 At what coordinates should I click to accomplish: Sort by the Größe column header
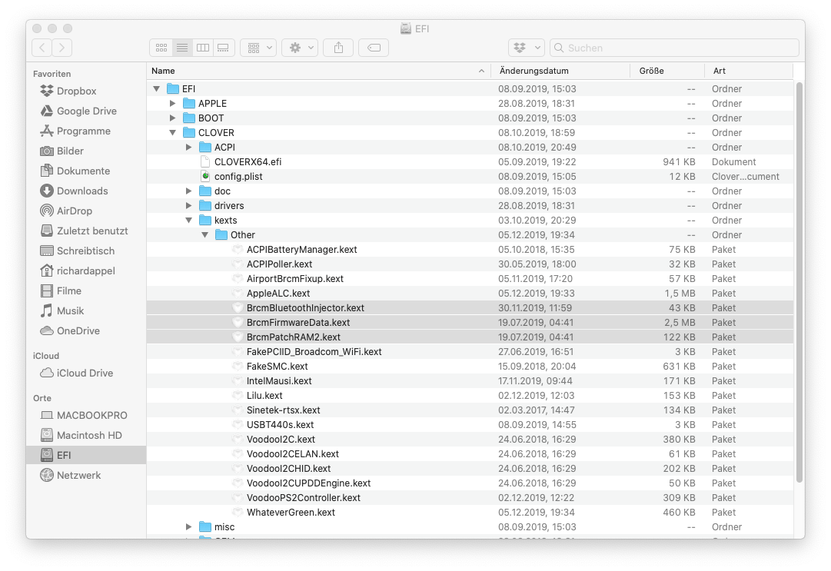[667, 71]
